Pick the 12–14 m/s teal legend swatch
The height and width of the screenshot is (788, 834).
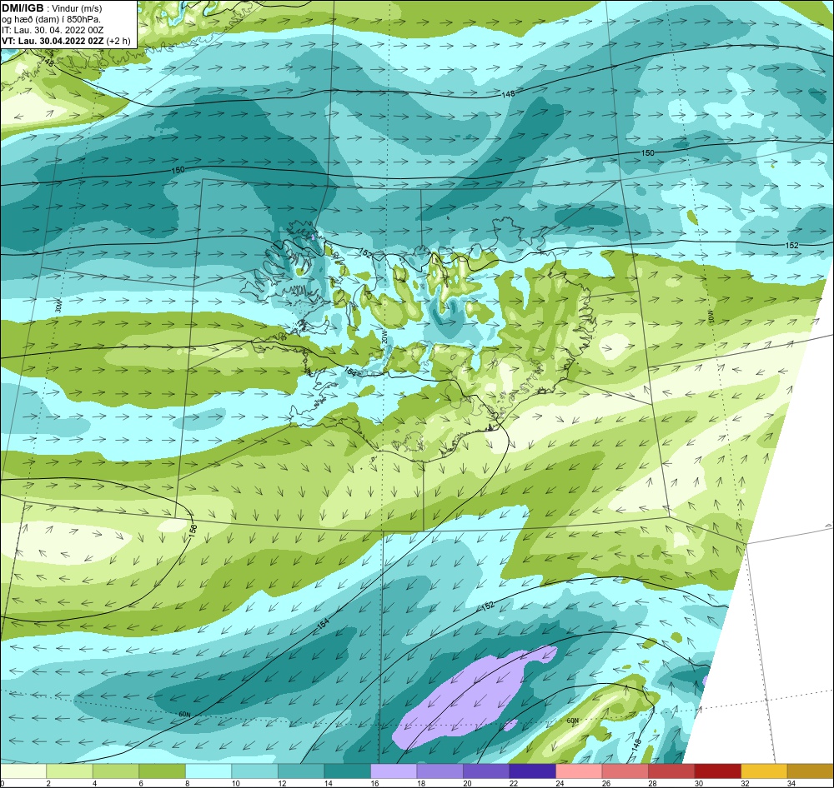click(301, 771)
